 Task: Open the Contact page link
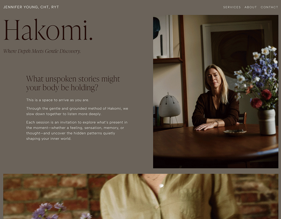pyautogui.click(x=269, y=7)
